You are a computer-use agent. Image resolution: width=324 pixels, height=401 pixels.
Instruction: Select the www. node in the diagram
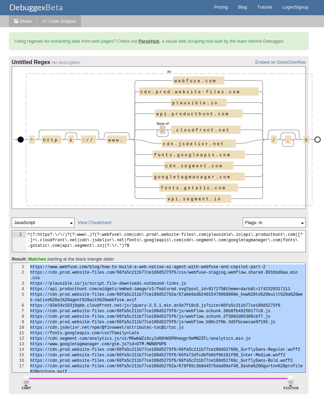[116, 140]
